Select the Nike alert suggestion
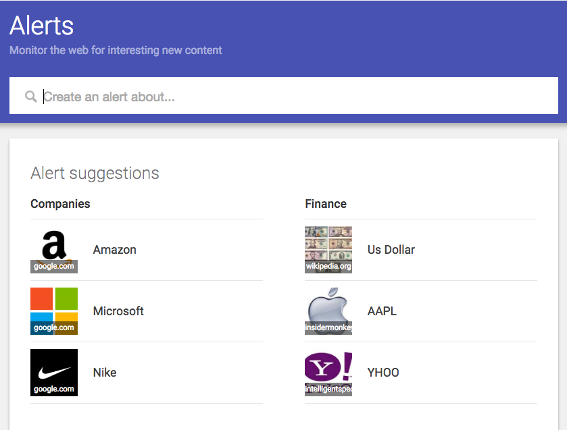567x430 pixels. click(147, 373)
